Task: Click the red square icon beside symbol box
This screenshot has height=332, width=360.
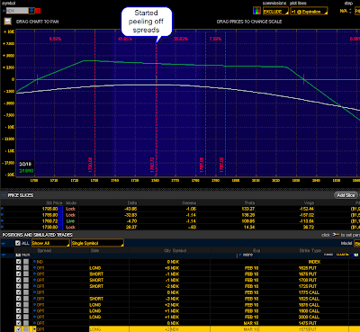Action: click(x=38, y=11)
